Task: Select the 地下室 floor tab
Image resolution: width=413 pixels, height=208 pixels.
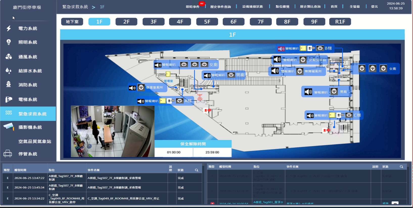Action: pyautogui.click(x=72, y=22)
